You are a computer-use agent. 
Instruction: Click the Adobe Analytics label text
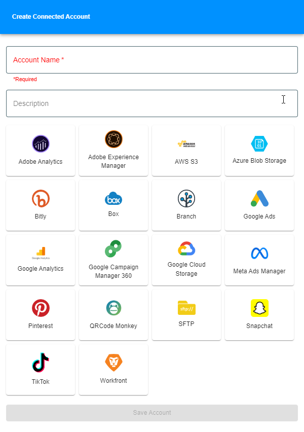pyautogui.click(x=41, y=161)
